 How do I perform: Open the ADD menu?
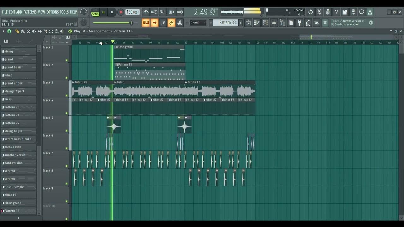[x=19, y=12]
